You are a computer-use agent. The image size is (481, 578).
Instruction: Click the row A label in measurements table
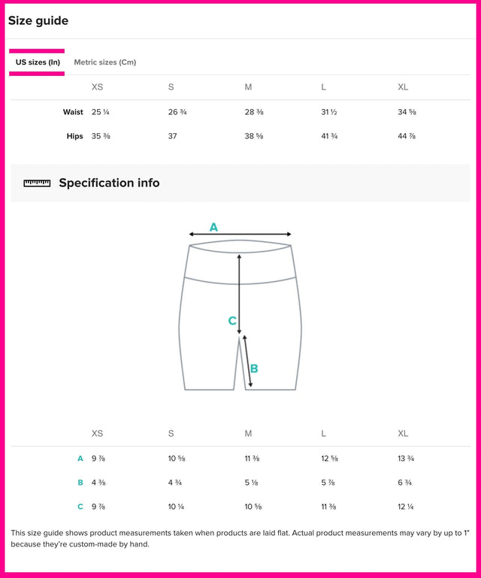point(80,458)
